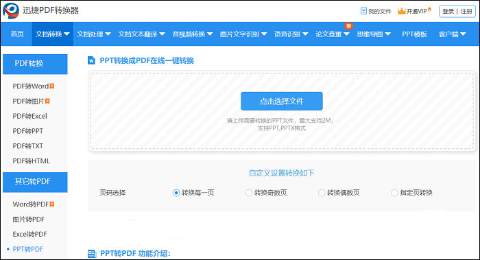Click the 自定义设置转换如下 heading
Viewport: 480px width, 260px height.
282,173
